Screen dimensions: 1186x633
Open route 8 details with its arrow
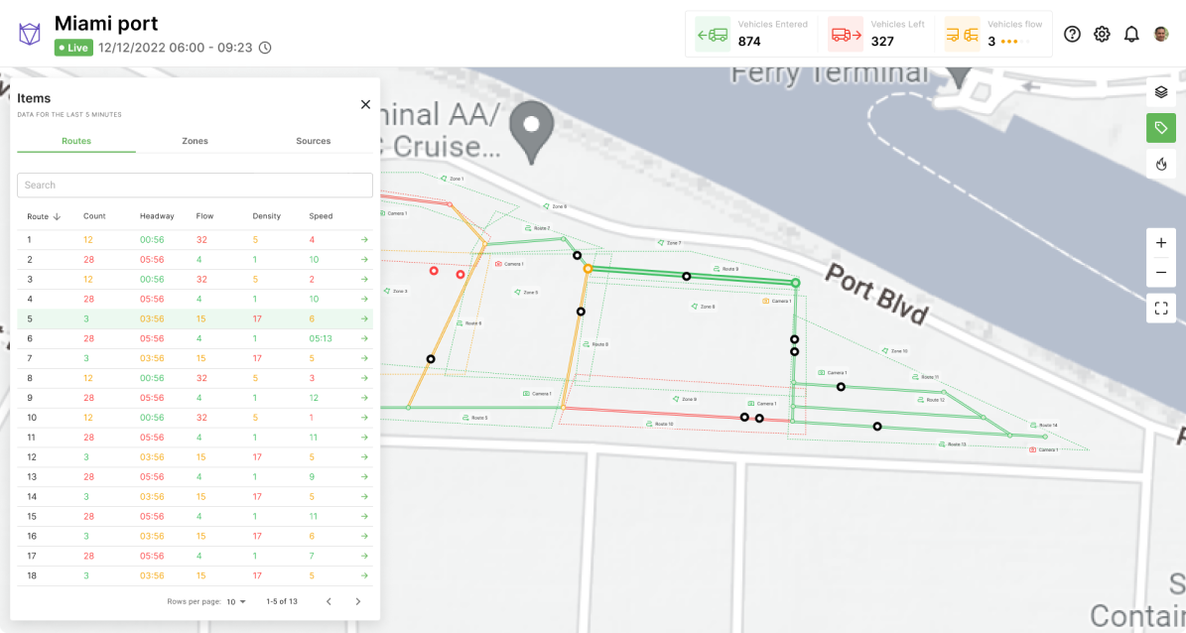364,377
